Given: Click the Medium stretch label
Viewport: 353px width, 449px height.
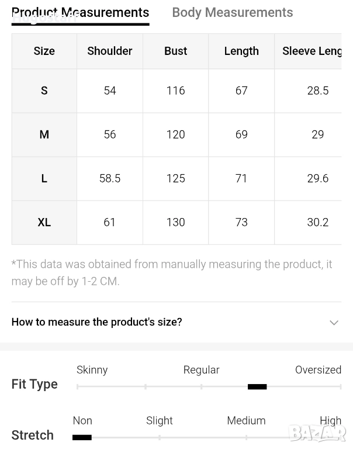Looking at the screenshot, I should 246,421.
